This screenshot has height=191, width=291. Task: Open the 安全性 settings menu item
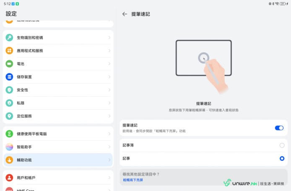[x=58, y=90]
